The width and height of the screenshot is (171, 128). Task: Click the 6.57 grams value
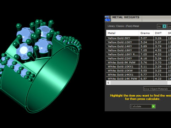(144, 79)
